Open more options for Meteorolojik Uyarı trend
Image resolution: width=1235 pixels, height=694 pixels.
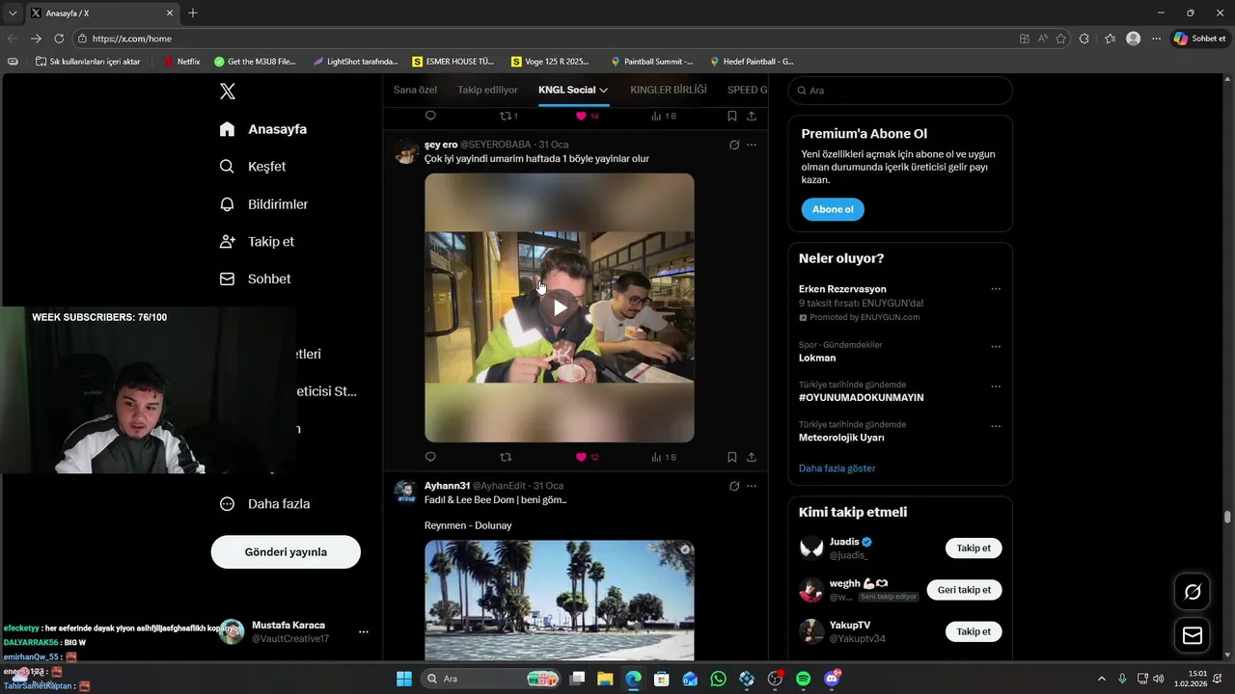(x=996, y=426)
